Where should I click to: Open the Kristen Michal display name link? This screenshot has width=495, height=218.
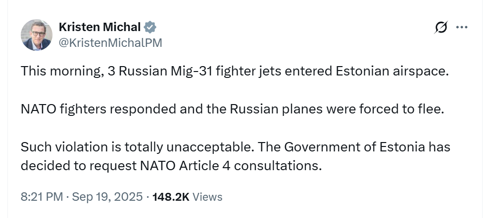(x=99, y=27)
